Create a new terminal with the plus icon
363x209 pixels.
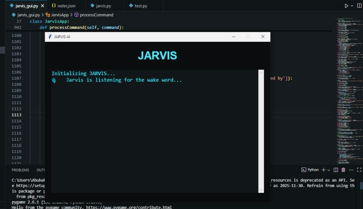pos(324,170)
